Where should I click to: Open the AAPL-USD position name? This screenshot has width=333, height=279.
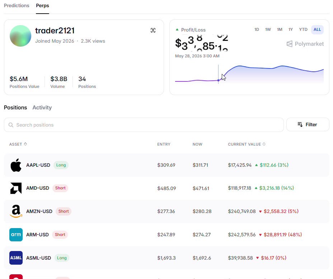tap(38, 165)
